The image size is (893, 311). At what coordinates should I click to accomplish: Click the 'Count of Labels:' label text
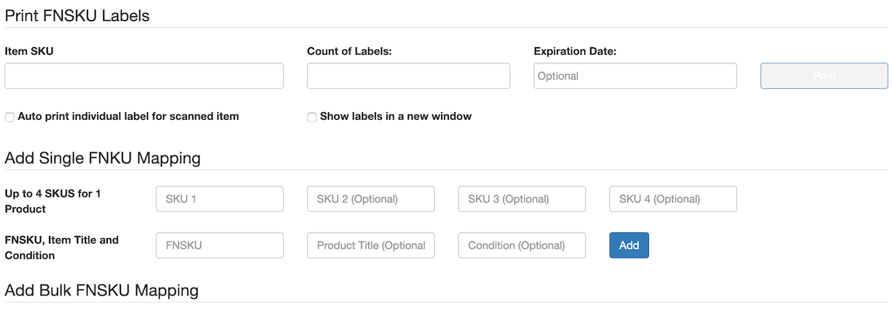coord(351,51)
